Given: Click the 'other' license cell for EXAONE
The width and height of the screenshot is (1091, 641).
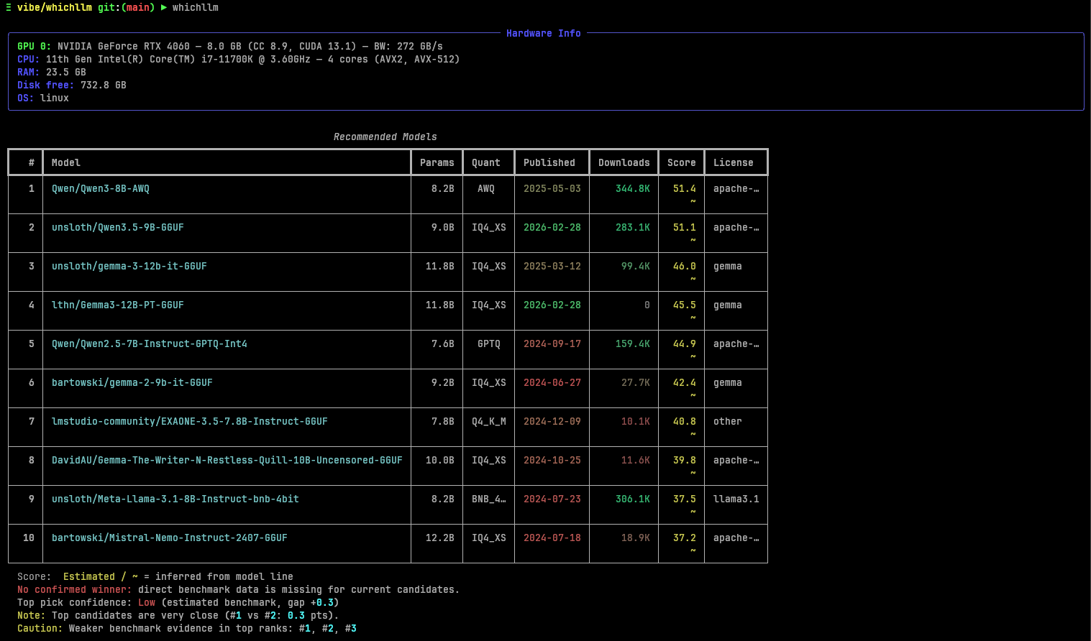Looking at the screenshot, I should tap(728, 422).
